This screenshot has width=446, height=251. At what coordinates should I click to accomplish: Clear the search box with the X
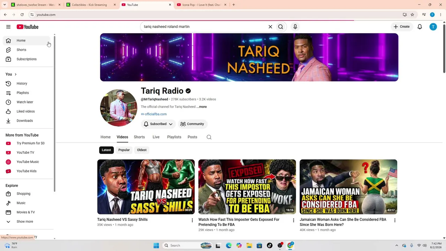(270, 26)
